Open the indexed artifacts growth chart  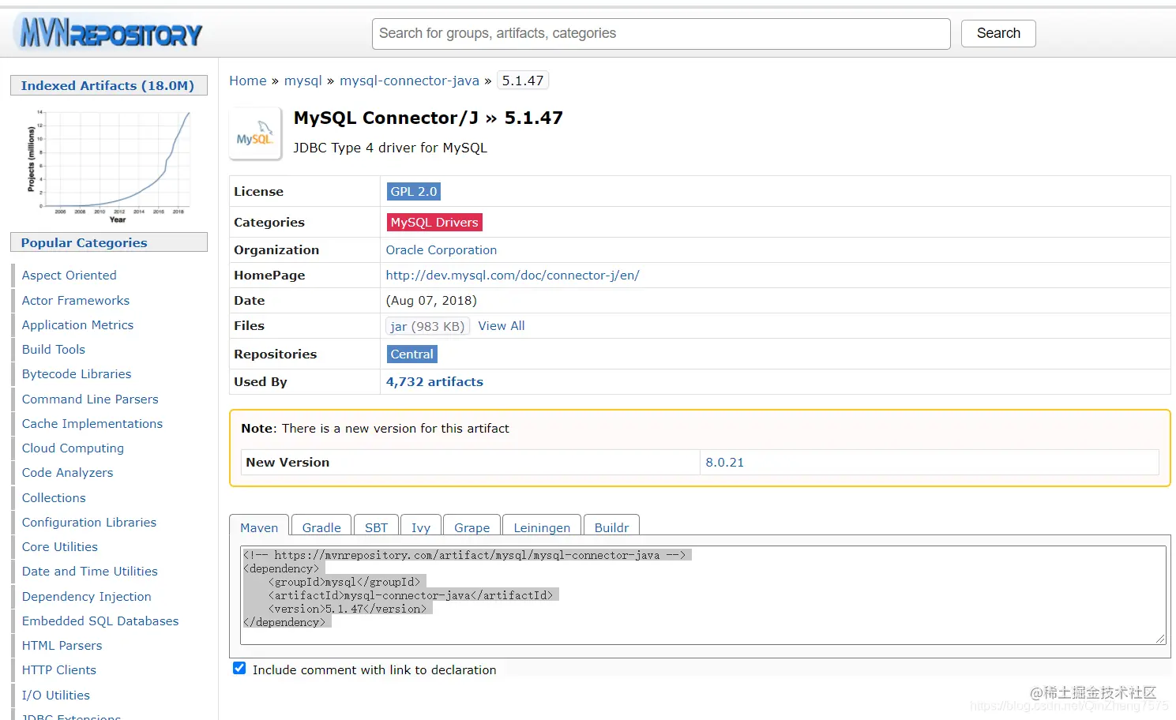coord(109,167)
